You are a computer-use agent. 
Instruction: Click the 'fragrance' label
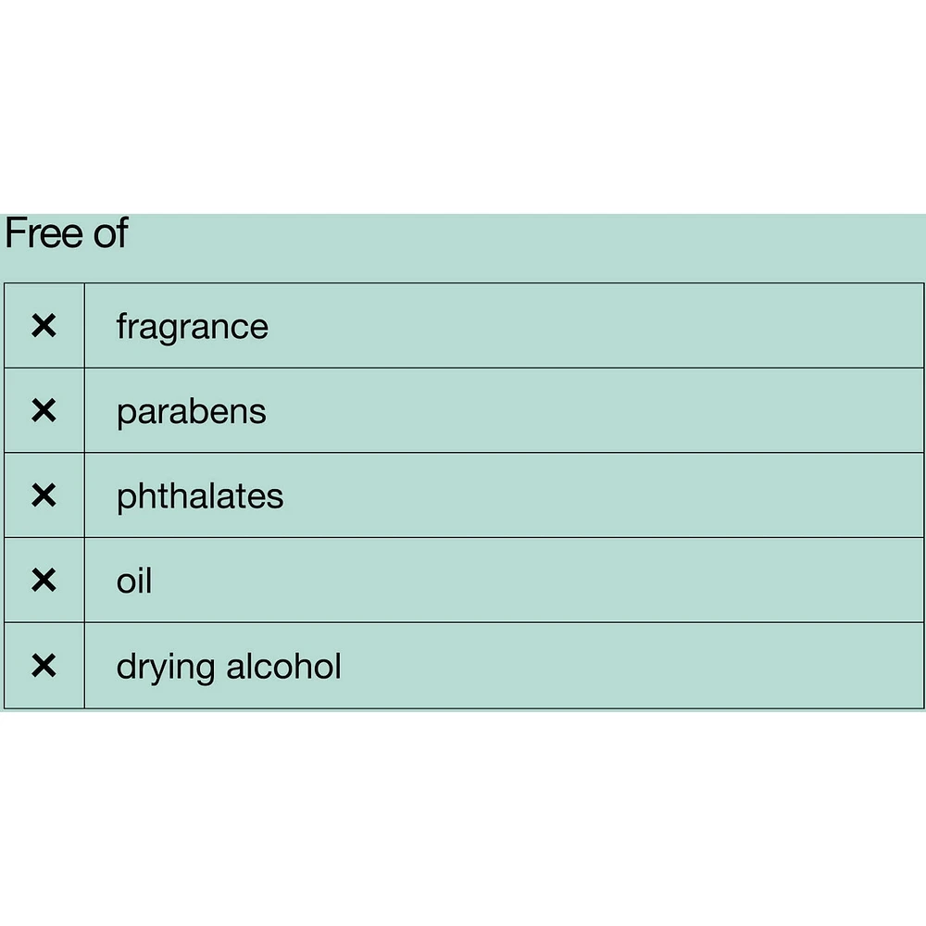[192, 327]
